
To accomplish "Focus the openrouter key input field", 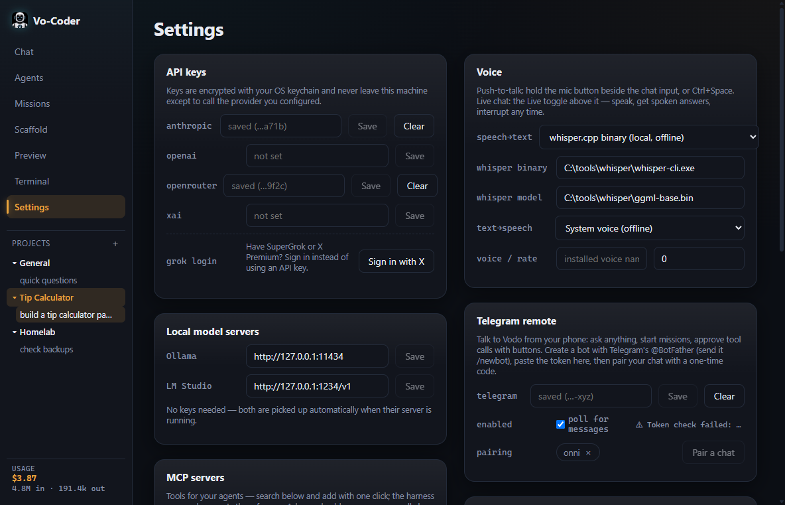I will tap(284, 186).
